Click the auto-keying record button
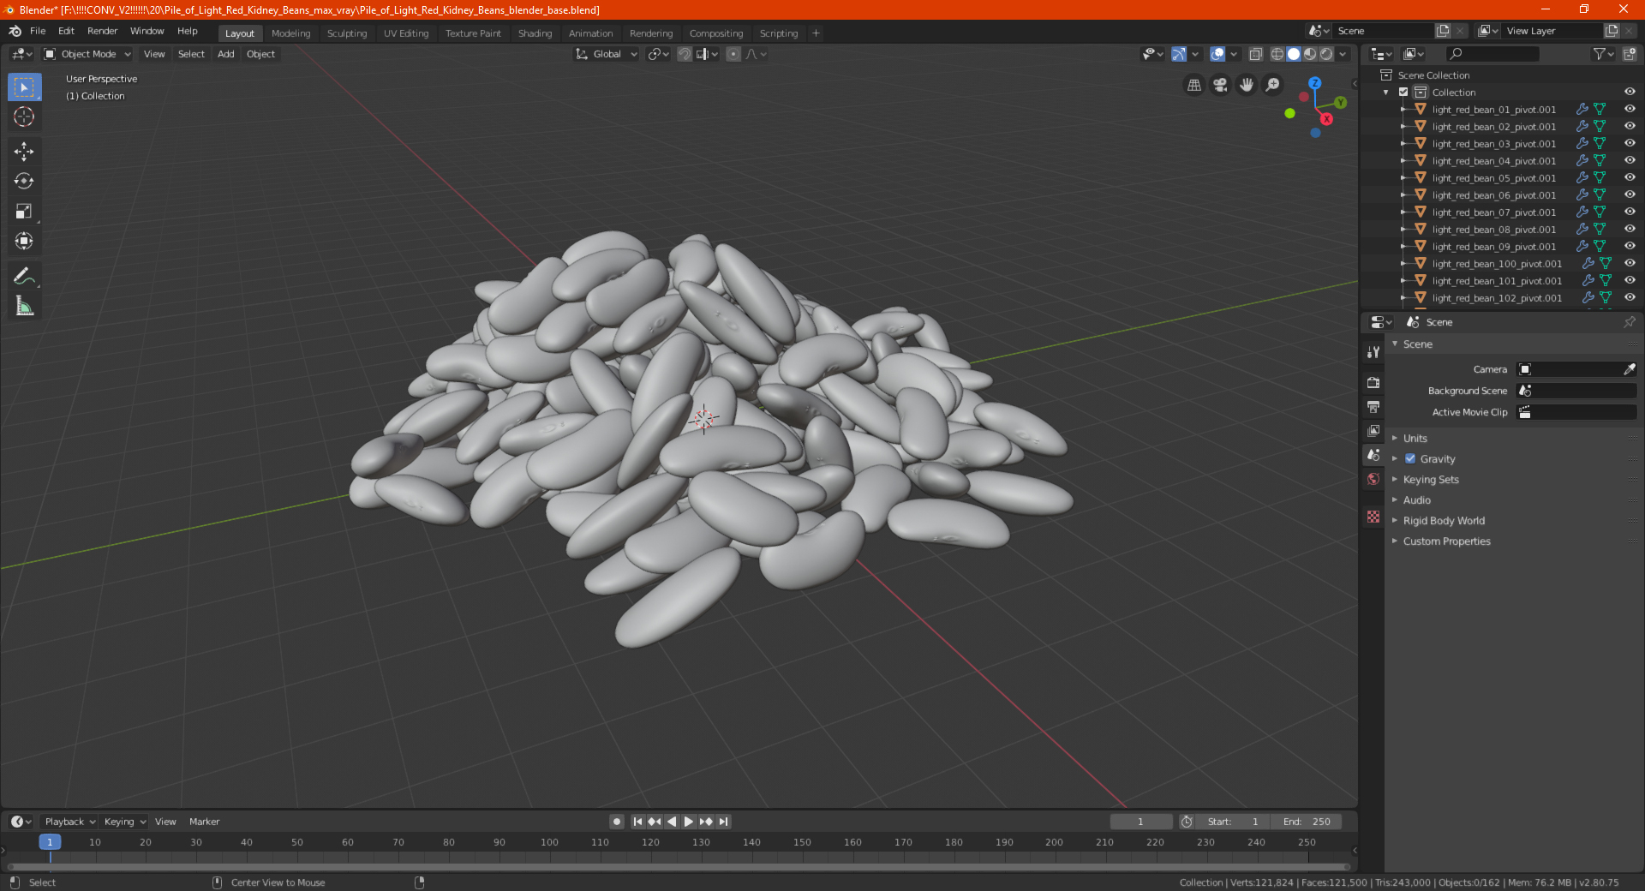Viewport: 1645px width, 891px height. (616, 822)
